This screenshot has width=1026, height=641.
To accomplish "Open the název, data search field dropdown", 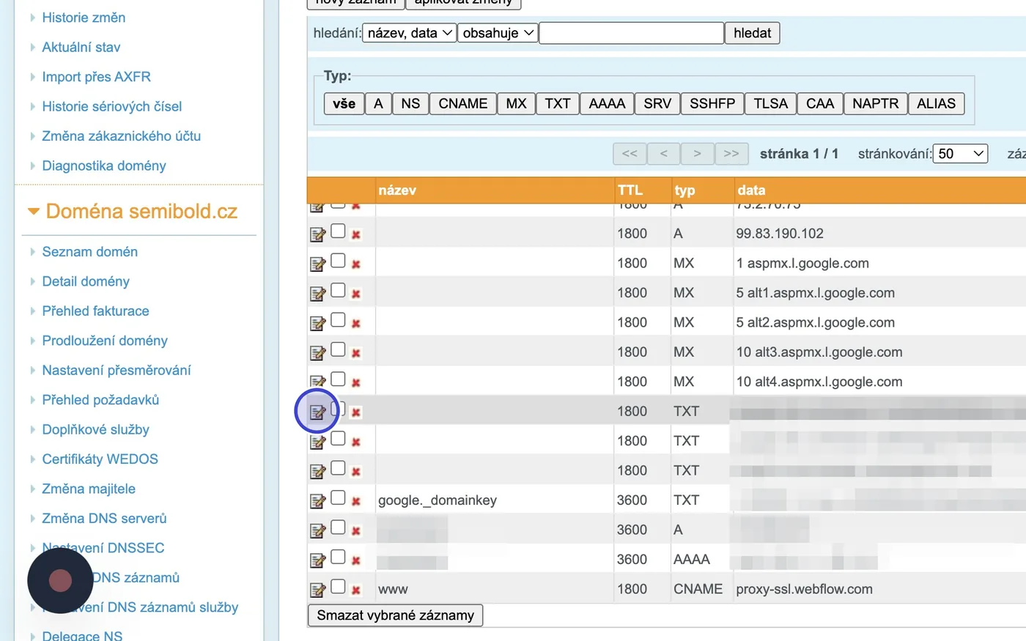I will click(410, 33).
